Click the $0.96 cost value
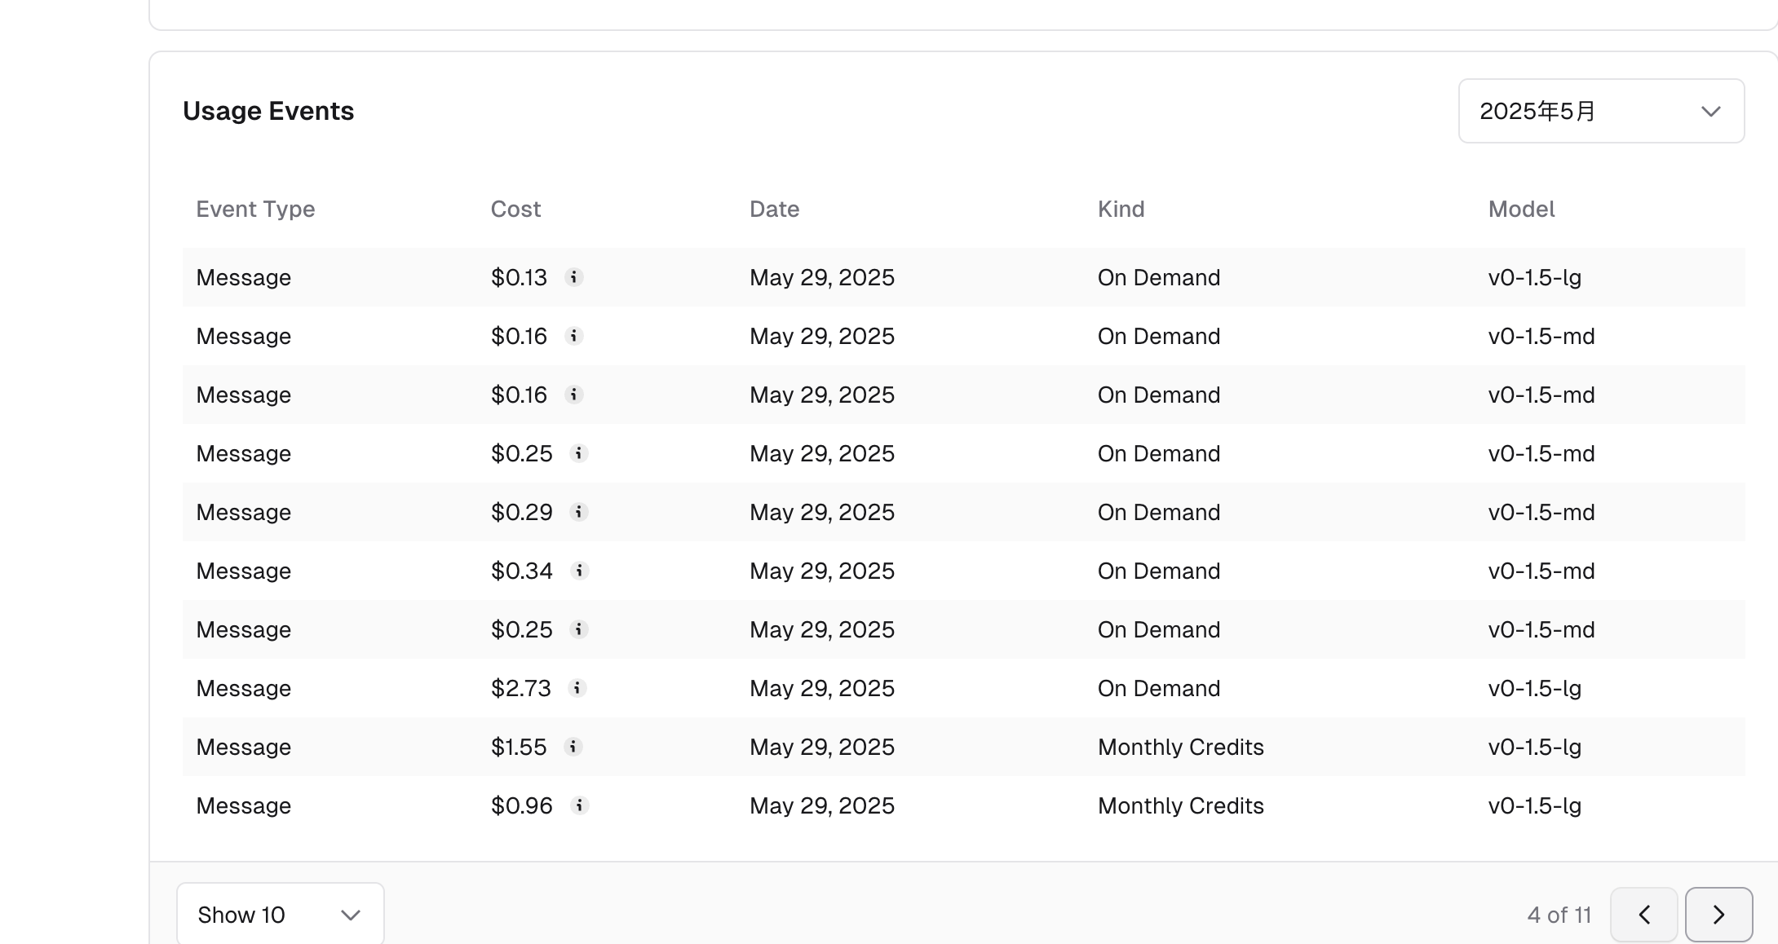The image size is (1778, 944). pyautogui.click(x=522, y=805)
